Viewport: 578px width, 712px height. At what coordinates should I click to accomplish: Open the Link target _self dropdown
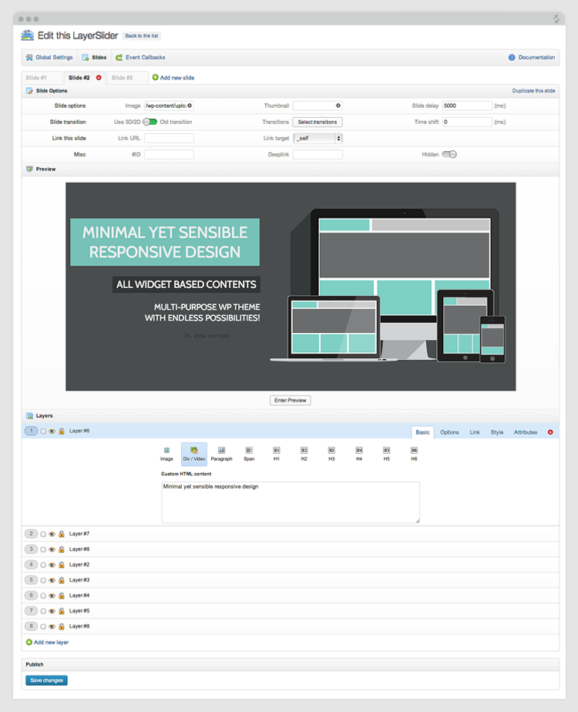(318, 138)
